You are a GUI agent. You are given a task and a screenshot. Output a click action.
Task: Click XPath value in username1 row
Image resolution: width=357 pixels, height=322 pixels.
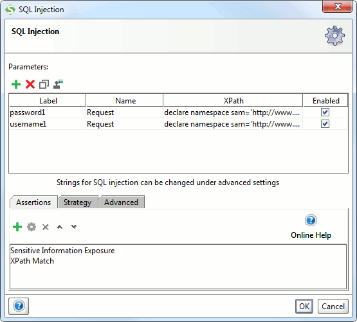233,124
